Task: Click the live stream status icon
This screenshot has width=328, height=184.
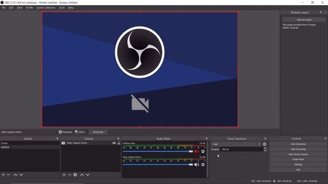Action: 253,181
